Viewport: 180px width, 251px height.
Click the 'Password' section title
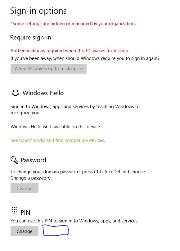pos(33,160)
